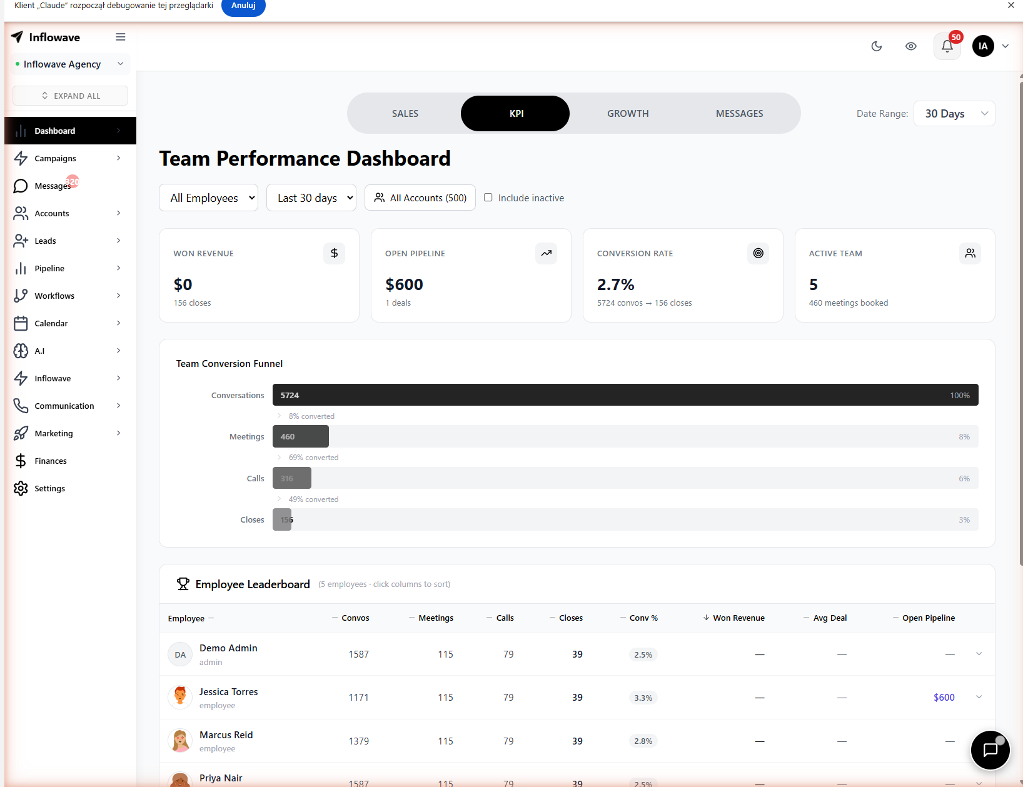1023x787 pixels.
Task: Enable the Include inactive checkbox
Action: tap(488, 198)
